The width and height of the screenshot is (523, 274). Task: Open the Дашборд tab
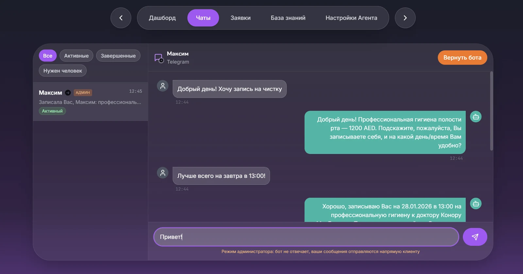click(162, 18)
